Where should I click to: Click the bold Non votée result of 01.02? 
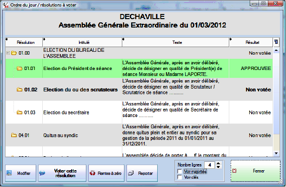(258, 90)
